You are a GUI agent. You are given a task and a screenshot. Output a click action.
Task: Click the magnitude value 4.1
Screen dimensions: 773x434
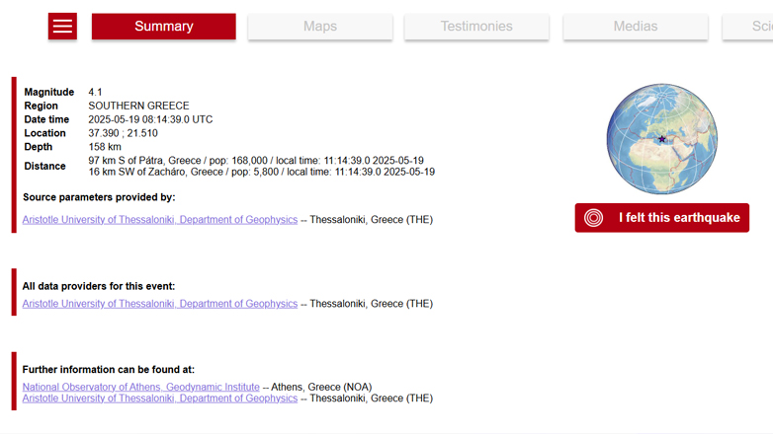[x=96, y=92]
